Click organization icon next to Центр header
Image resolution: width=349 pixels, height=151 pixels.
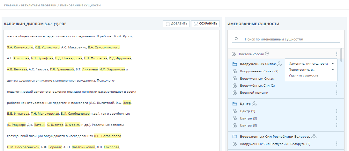(254, 104)
